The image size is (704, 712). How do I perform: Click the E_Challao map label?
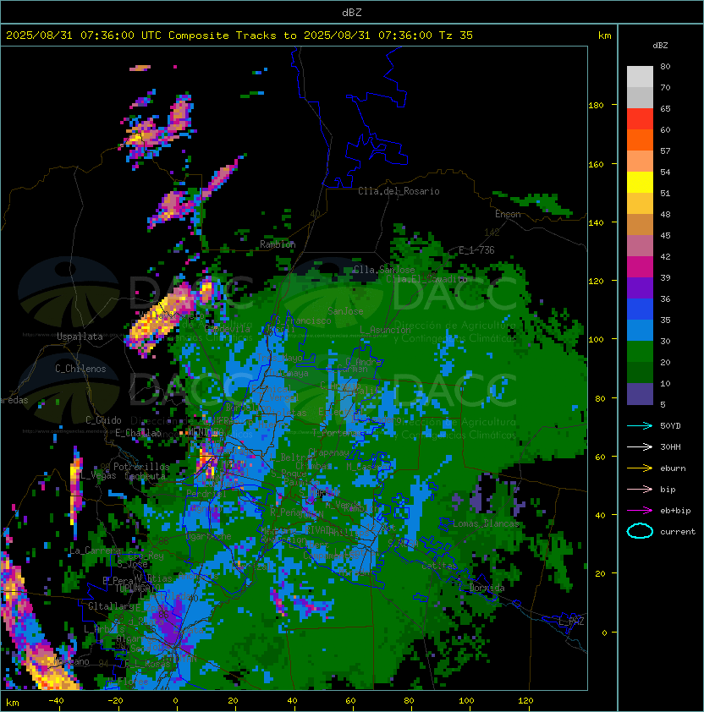pyautogui.click(x=138, y=433)
